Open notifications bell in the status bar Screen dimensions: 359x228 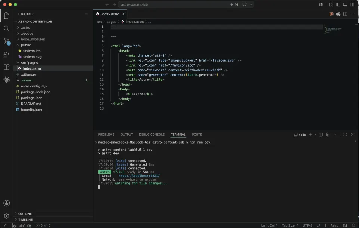tap(353, 225)
